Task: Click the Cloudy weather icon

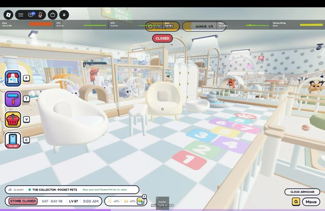Action: point(10,190)
